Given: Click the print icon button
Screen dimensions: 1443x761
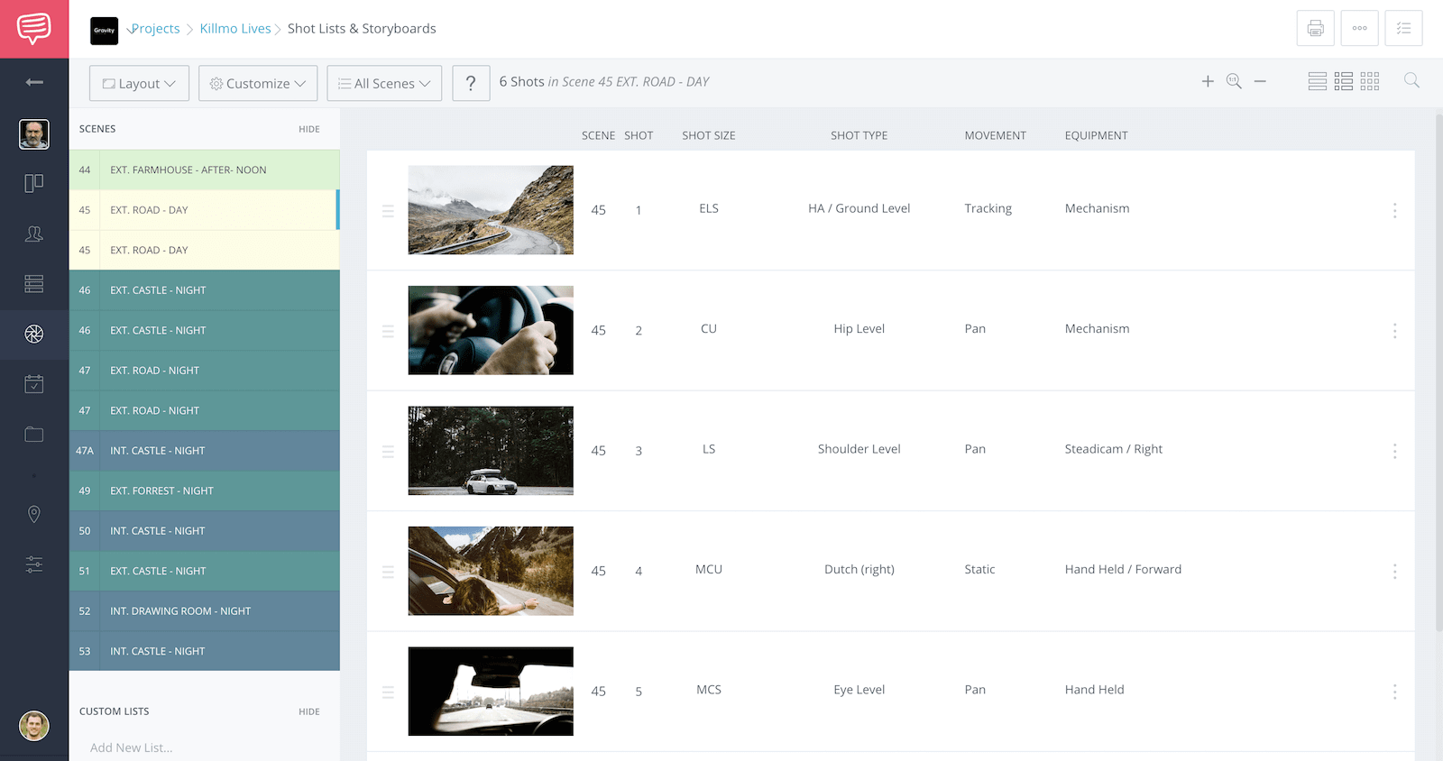Looking at the screenshot, I should [x=1315, y=28].
